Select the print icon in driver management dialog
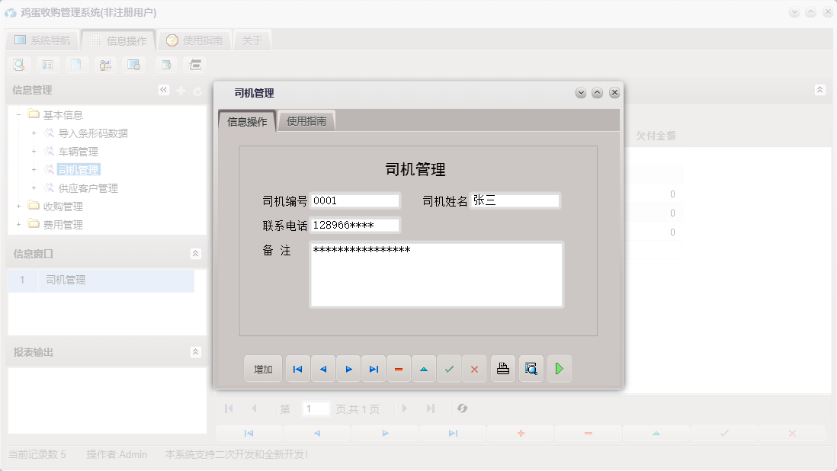Viewport: 837px width, 471px height. (x=502, y=368)
